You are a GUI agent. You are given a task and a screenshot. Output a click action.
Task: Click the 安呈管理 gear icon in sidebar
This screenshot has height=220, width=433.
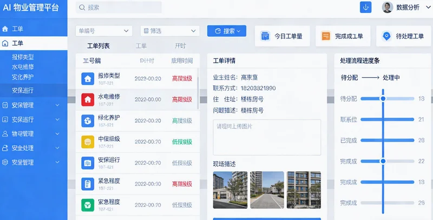5,162
